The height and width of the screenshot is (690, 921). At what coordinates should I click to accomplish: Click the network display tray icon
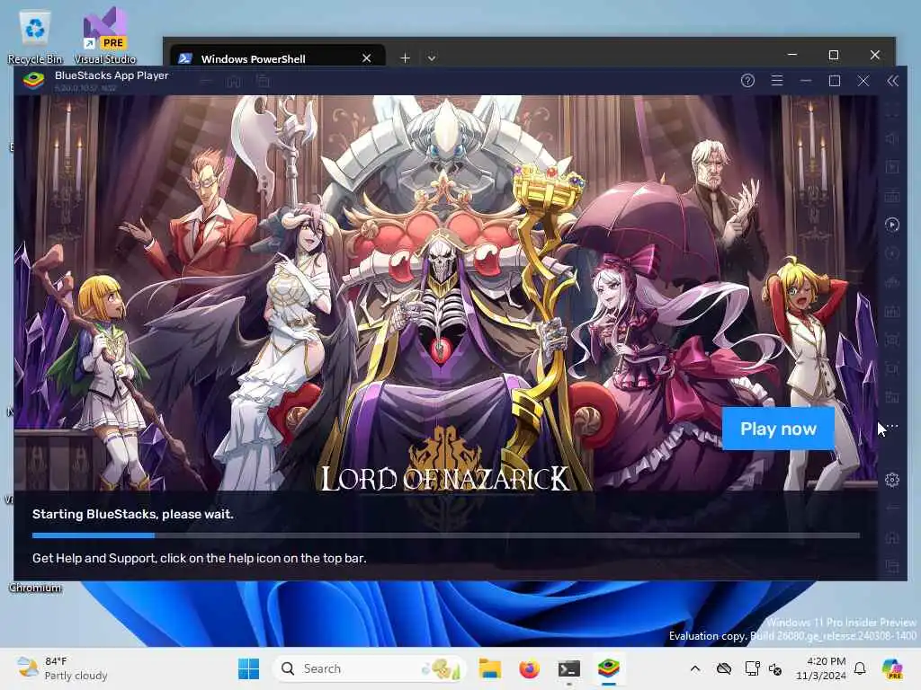[x=752, y=668]
